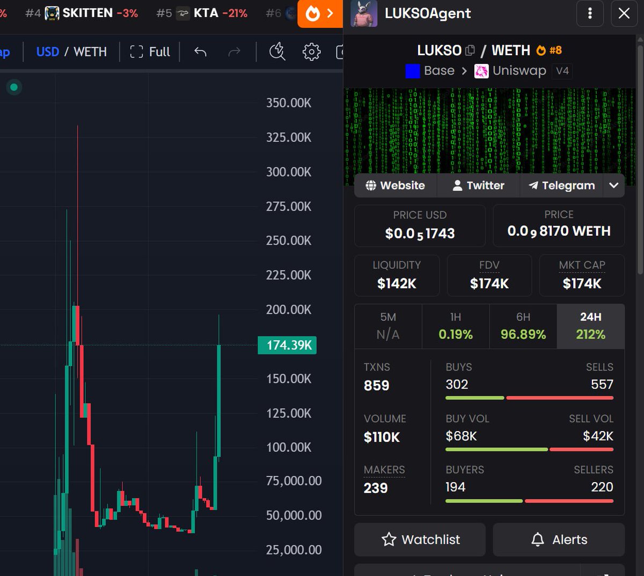Open the token Twitter link
The height and width of the screenshot is (576, 644).
click(479, 185)
